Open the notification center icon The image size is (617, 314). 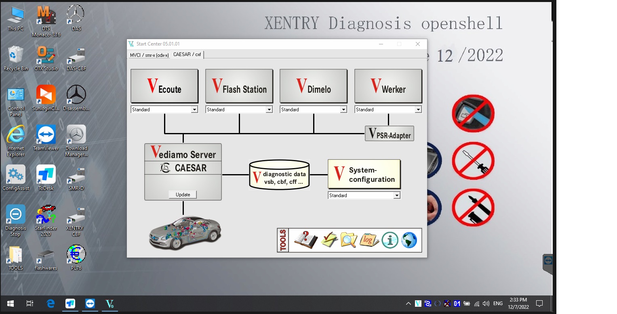pyautogui.click(x=539, y=304)
